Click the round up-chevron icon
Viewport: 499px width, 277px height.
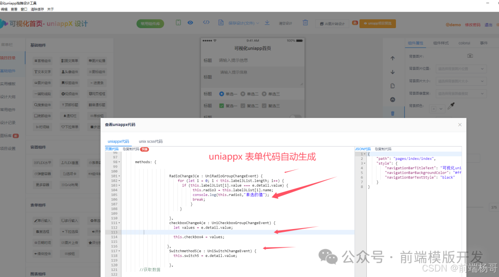(392, 100)
